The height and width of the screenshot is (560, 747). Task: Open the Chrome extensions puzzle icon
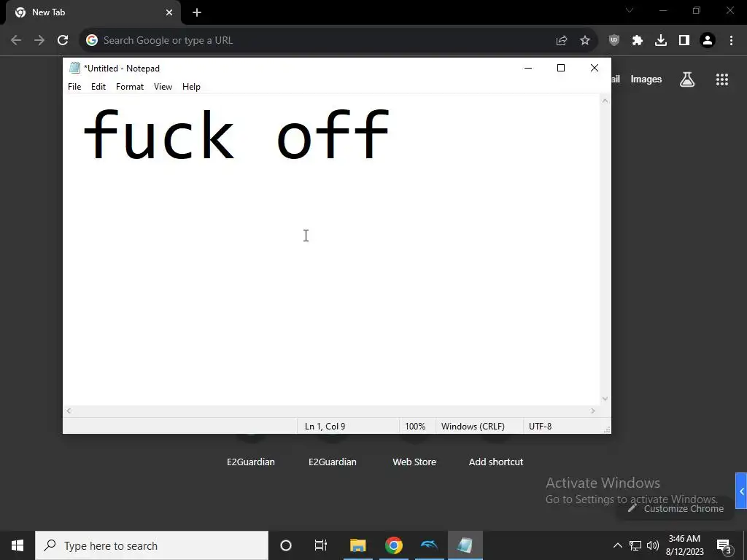tap(638, 41)
